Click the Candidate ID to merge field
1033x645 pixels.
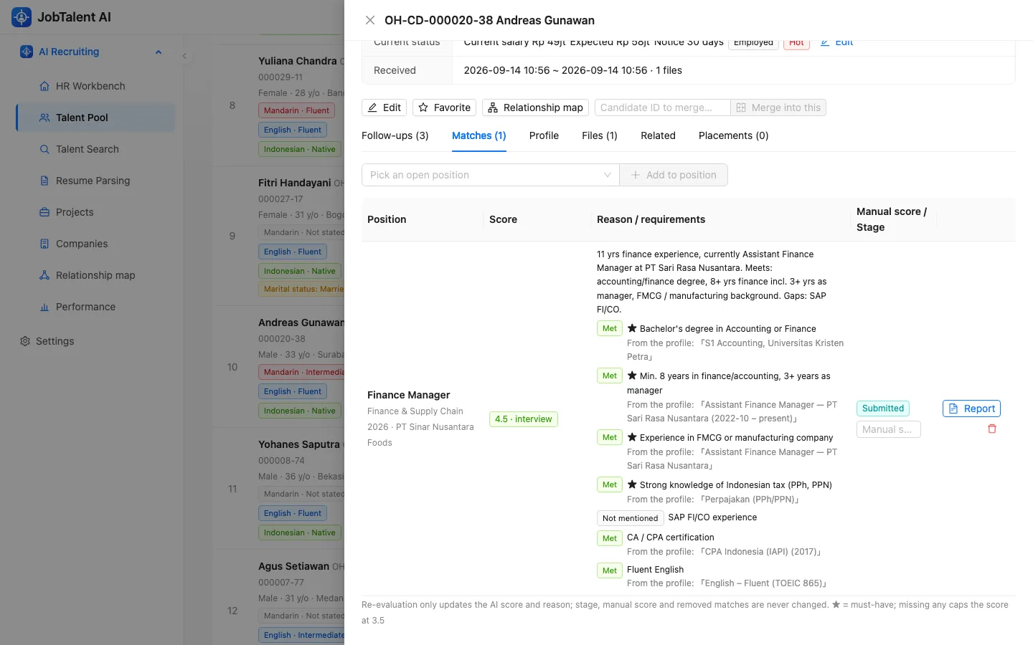663,107
